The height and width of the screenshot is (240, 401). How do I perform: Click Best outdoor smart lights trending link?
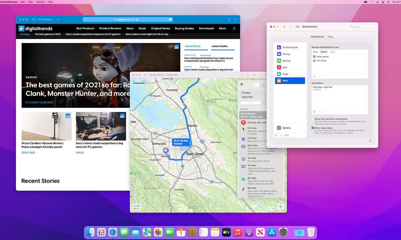coord(147,34)
